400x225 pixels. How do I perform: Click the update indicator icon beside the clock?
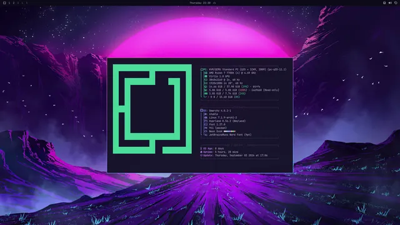[214, 2]
